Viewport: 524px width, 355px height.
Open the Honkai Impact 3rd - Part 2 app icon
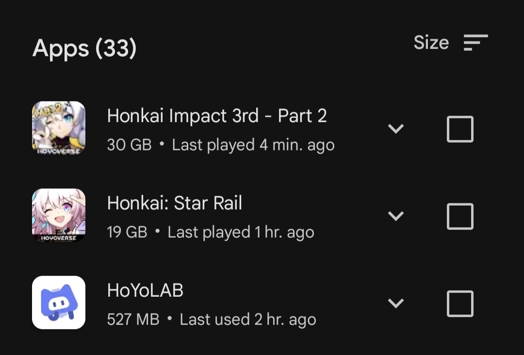(58, 129)
